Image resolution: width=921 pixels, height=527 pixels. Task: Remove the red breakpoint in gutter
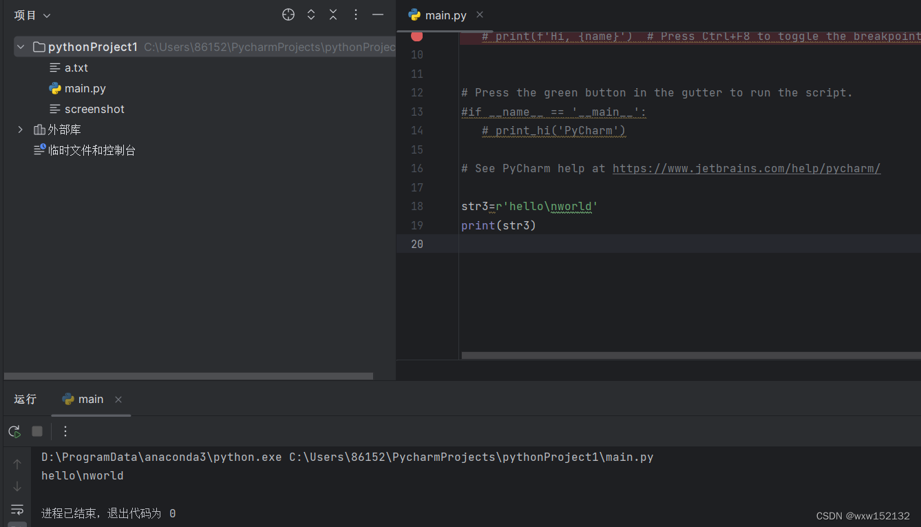[416, 37]
